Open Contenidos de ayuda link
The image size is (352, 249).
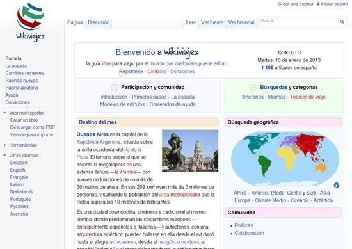[x=172, y=104]
